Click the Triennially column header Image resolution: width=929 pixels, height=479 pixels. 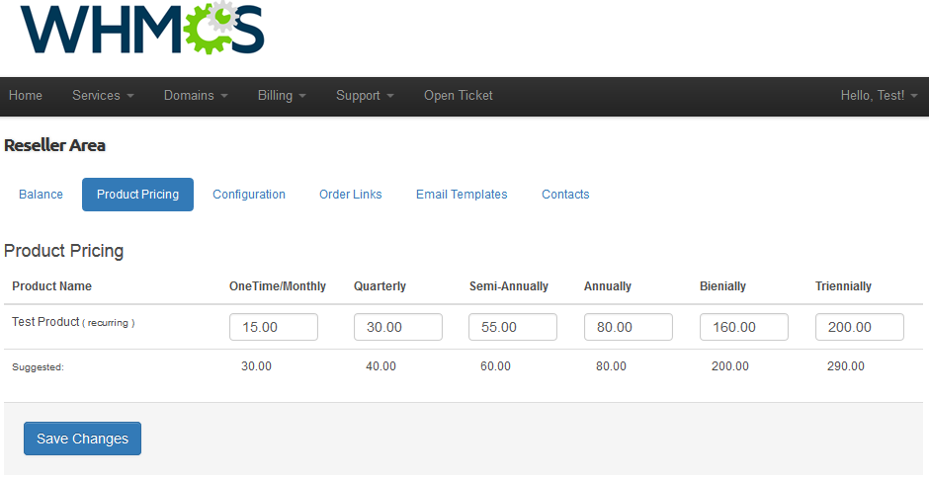pyautogui.click(x=844, y=286)
